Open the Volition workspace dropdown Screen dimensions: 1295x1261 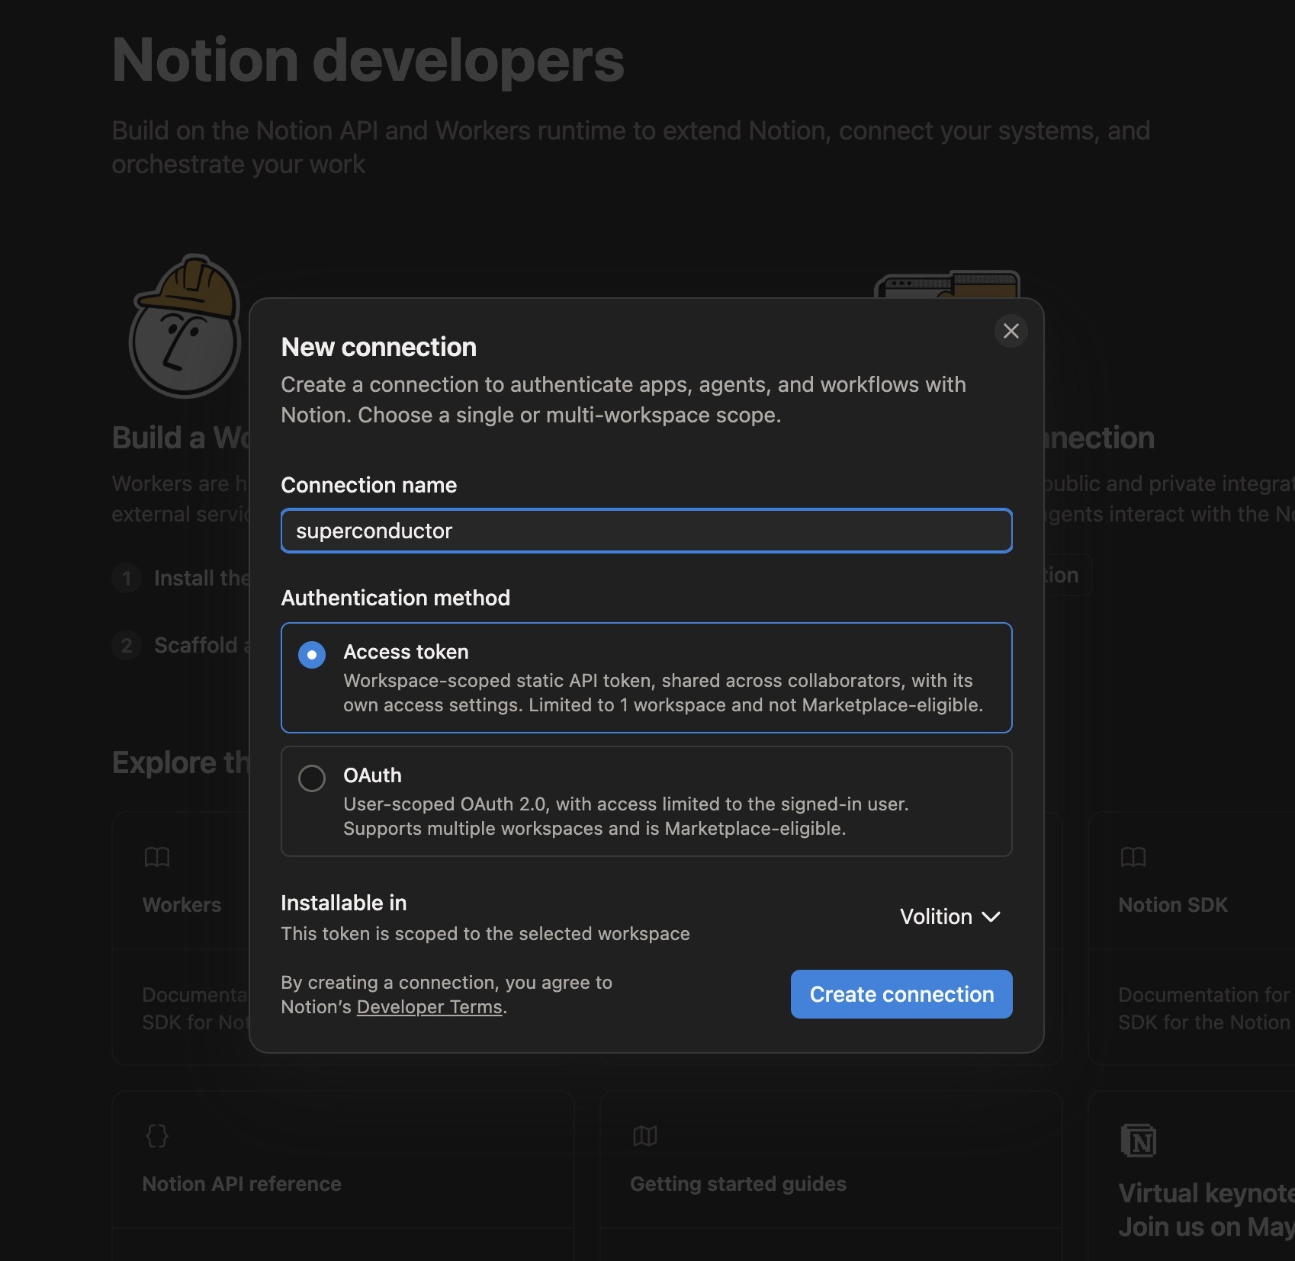tap(950, 916)
